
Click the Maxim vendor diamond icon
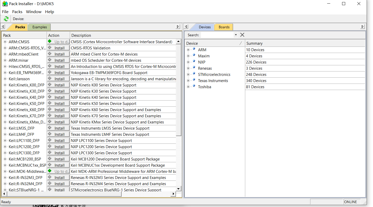pos(194,55)
